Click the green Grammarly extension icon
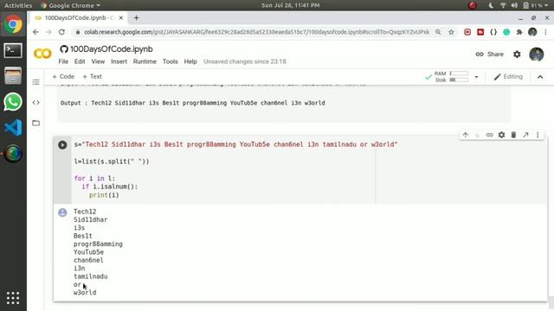554x311 pixels. 506,32
